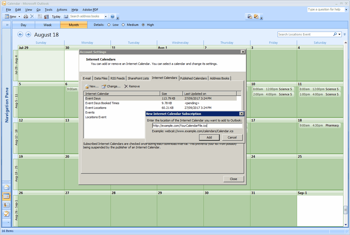Switch to E-mail tab in Account Settings
The width and height of the screenshot is (350, 235).
87,78
